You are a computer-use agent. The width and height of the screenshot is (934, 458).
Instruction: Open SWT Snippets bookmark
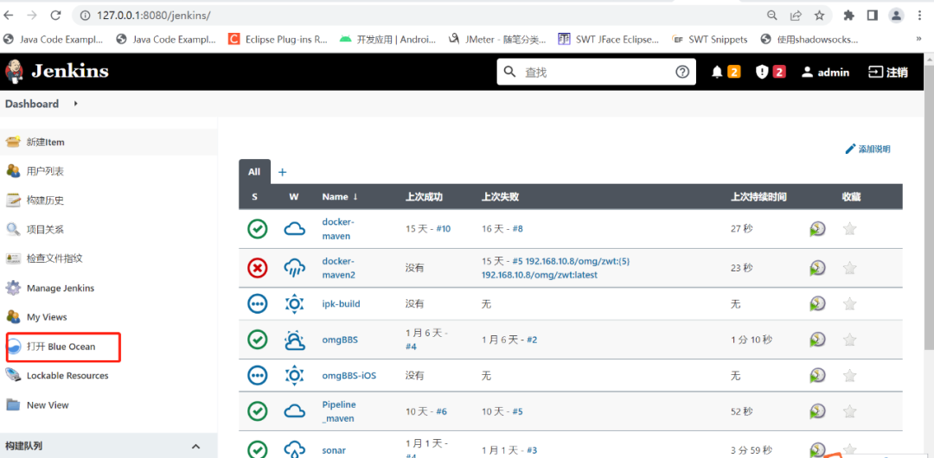tap(709, 39)
